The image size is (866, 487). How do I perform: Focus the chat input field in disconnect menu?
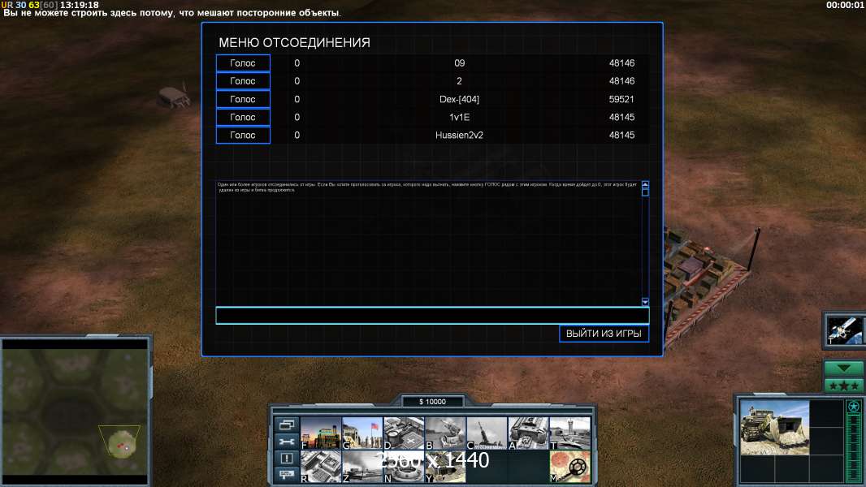[x=432, y=316]
